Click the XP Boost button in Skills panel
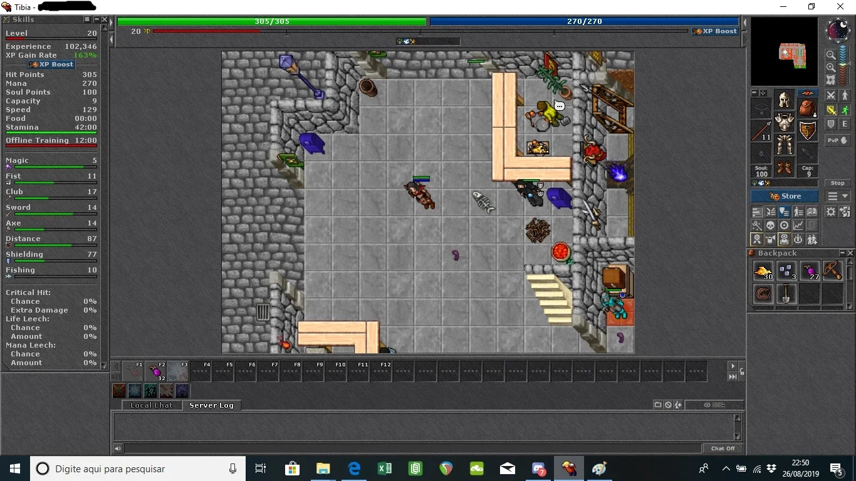This screenshot has height=481, width=856. tap(51, 65)
